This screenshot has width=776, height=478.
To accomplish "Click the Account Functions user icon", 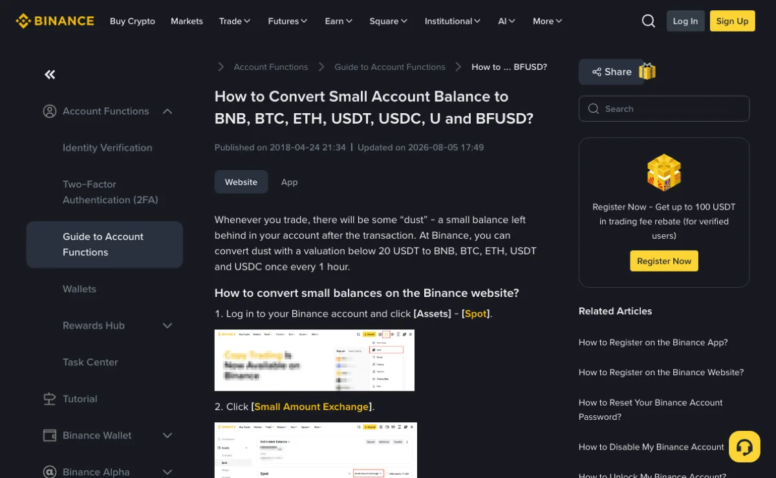I will [50, 111].
